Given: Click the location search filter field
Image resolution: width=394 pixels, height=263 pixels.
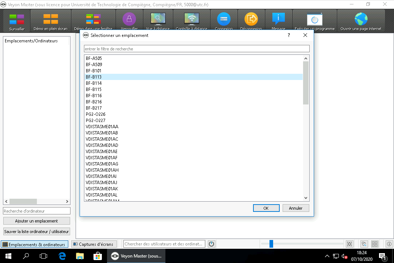Looking at the screenshot, I should point(196,49).
